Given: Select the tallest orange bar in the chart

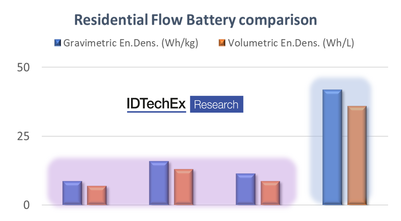Looking at the screenshot, I should (x=357, y=156).
